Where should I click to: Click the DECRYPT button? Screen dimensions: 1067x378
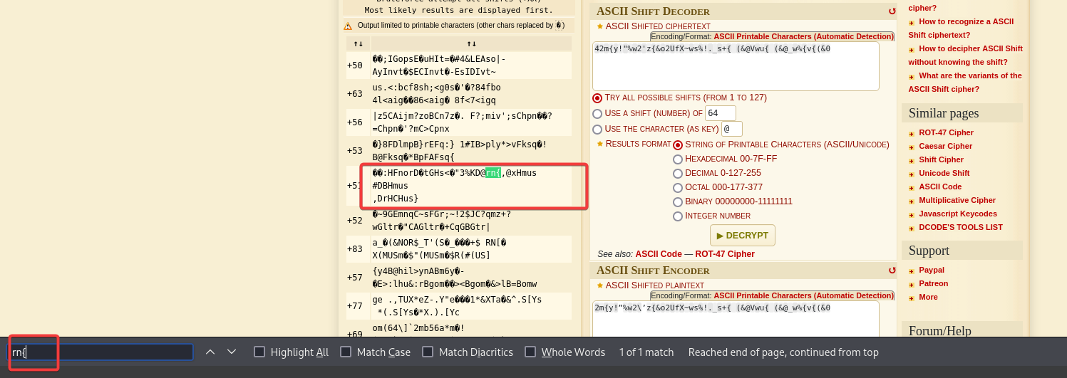coord(742,235)
